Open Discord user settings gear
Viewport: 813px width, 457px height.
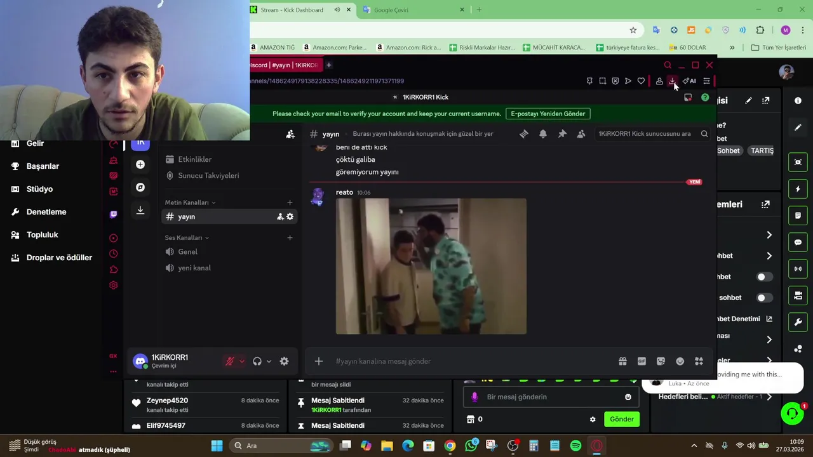coord(284,361)
